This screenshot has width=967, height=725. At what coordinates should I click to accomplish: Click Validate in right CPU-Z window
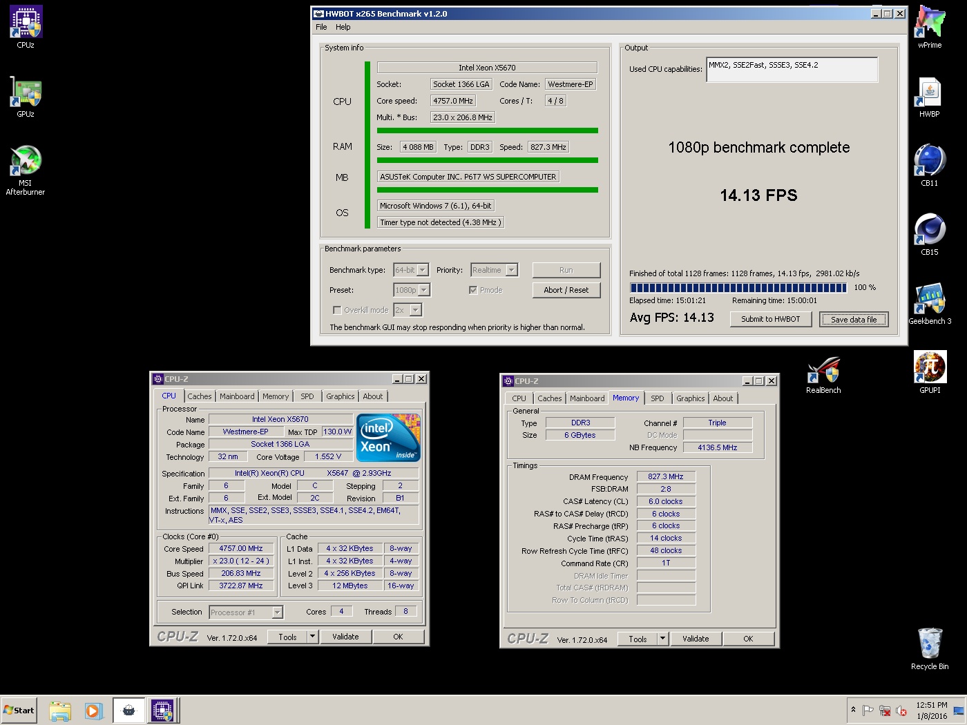pos(696,639)
